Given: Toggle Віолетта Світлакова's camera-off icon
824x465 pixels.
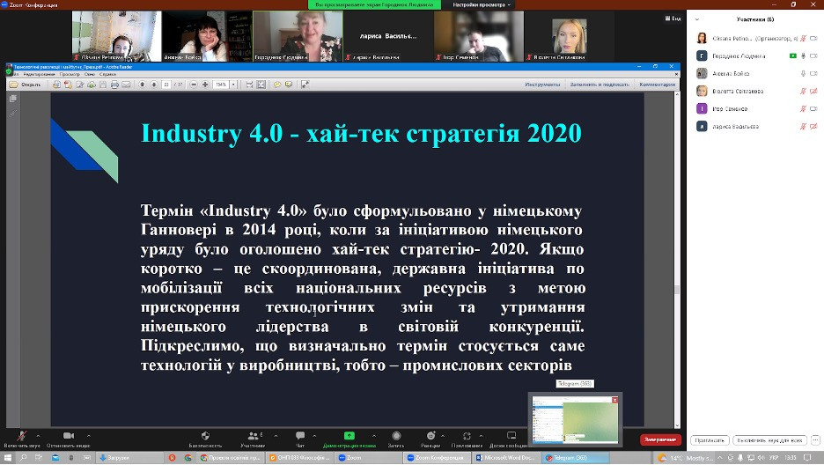Looking at the screenshot, I should coord(813,92).
